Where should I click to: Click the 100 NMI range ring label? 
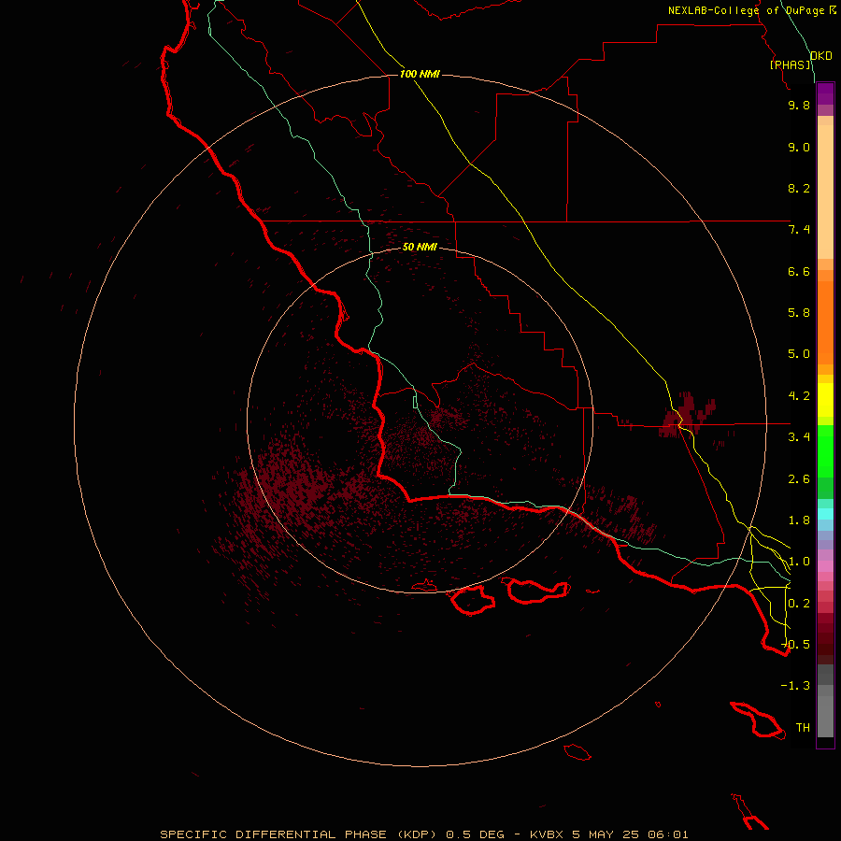click(x=420, y=74)
